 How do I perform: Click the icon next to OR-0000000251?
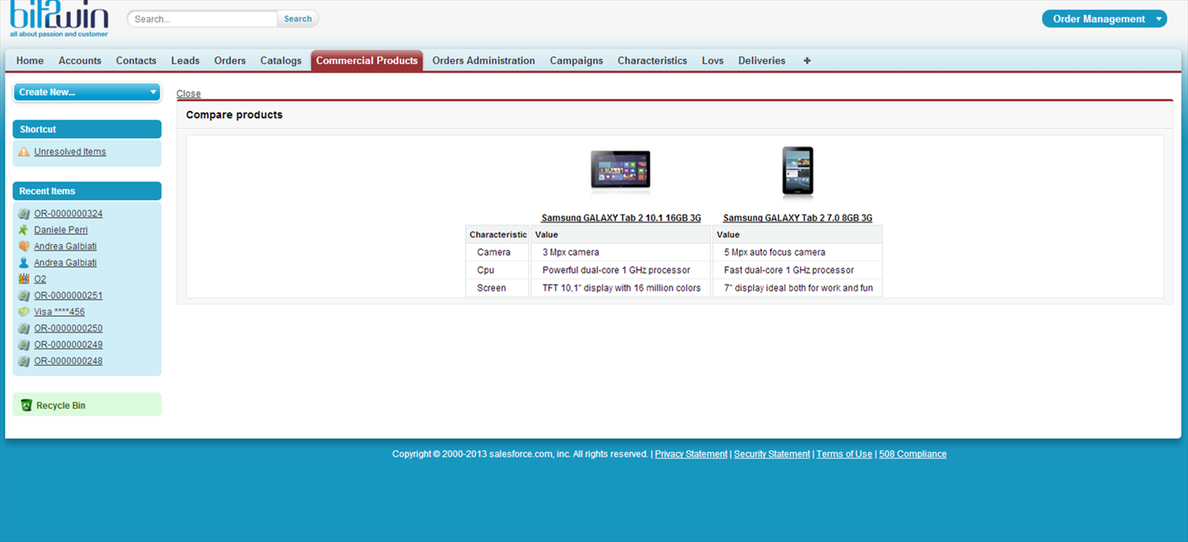point(24,296)
